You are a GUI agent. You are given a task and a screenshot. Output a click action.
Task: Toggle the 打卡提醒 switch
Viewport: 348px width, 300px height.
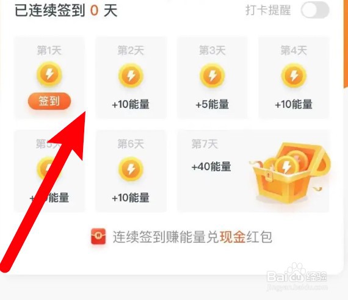315,10
